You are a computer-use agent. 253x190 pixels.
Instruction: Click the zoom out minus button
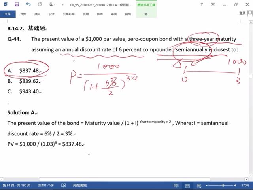(x=207, y=186)
